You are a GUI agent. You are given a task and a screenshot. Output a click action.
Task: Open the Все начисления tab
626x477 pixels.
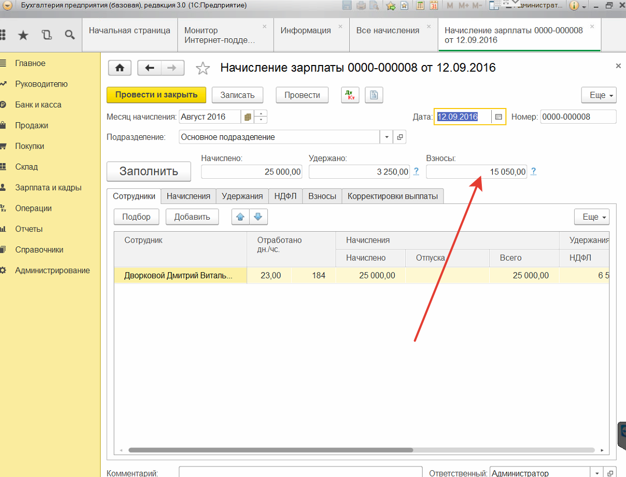[388, 30]
